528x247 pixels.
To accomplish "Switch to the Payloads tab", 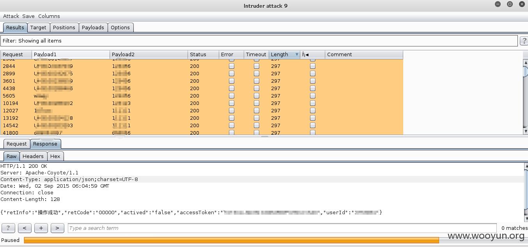I will coord(93,27).
